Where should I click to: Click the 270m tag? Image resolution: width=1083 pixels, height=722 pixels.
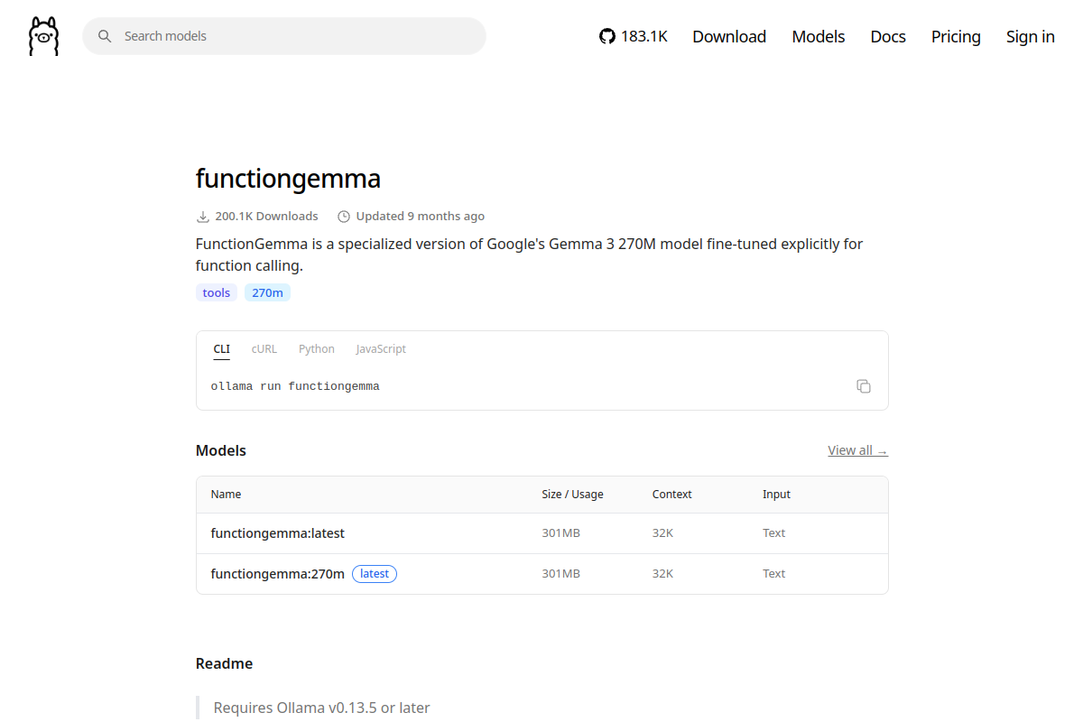(267, 292)
